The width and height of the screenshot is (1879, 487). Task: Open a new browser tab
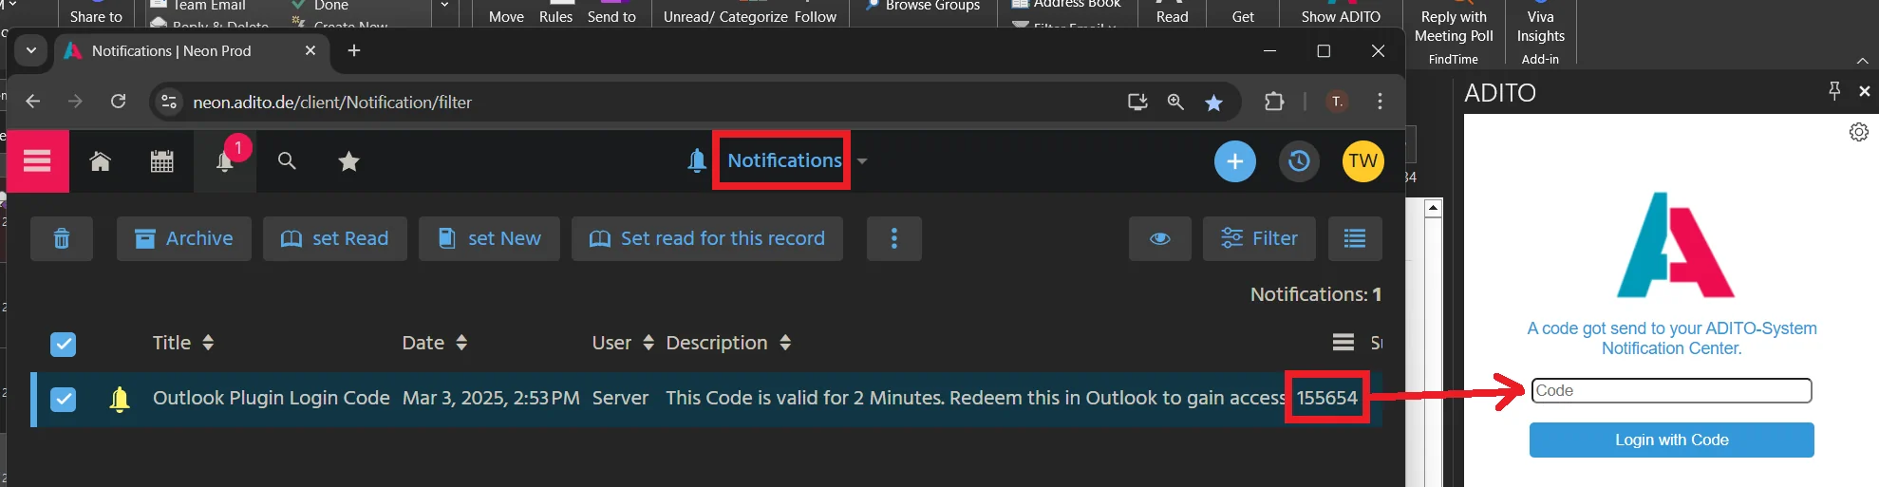(x=354, y=50)
